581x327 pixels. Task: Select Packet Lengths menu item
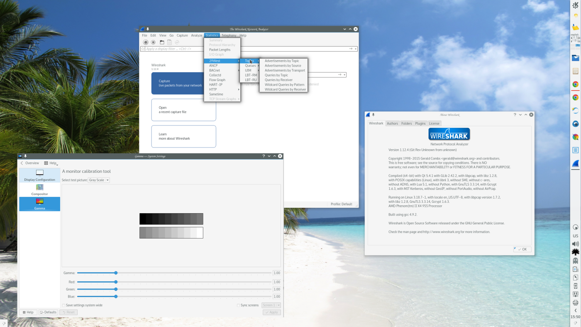(222, 49)
